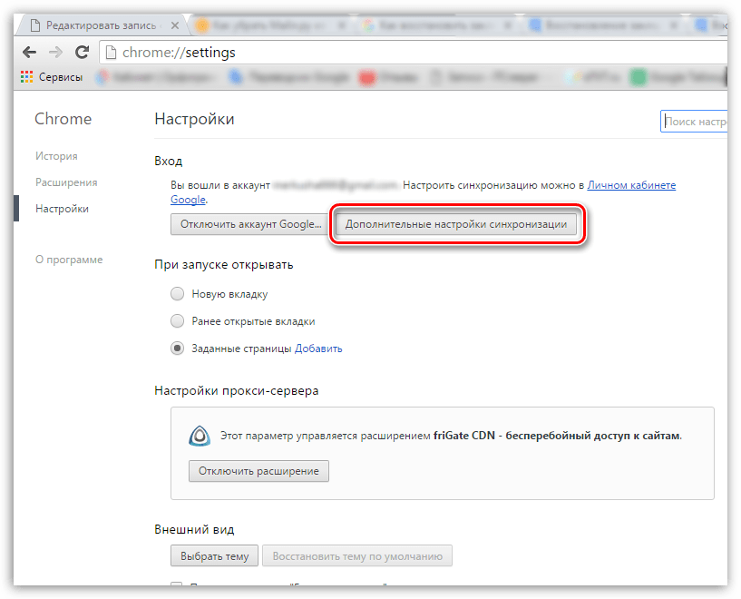Click the Отключить аккаунт Google button
Viewport: 741px width, 599px height.
[249, 224]
